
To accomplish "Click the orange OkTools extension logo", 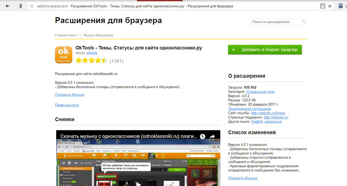I will [64, 55].
